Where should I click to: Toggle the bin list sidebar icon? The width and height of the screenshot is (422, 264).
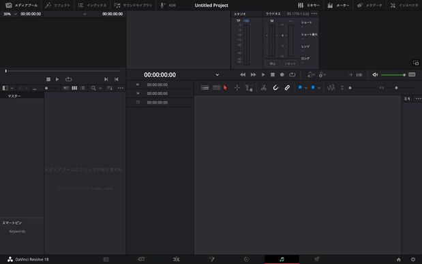click(5, 88)
